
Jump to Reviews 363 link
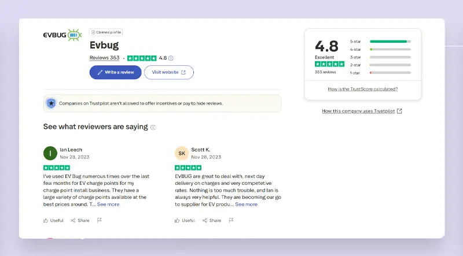104,58
